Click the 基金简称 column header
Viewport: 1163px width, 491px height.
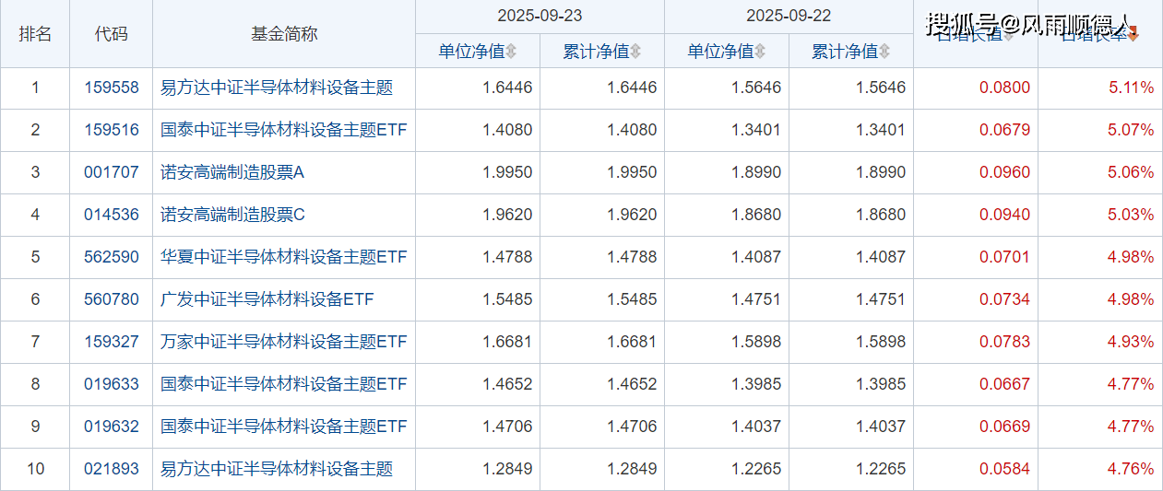coord(284,34)
